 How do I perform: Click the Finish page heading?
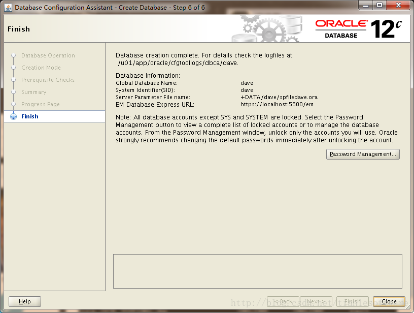click(19, 29)
